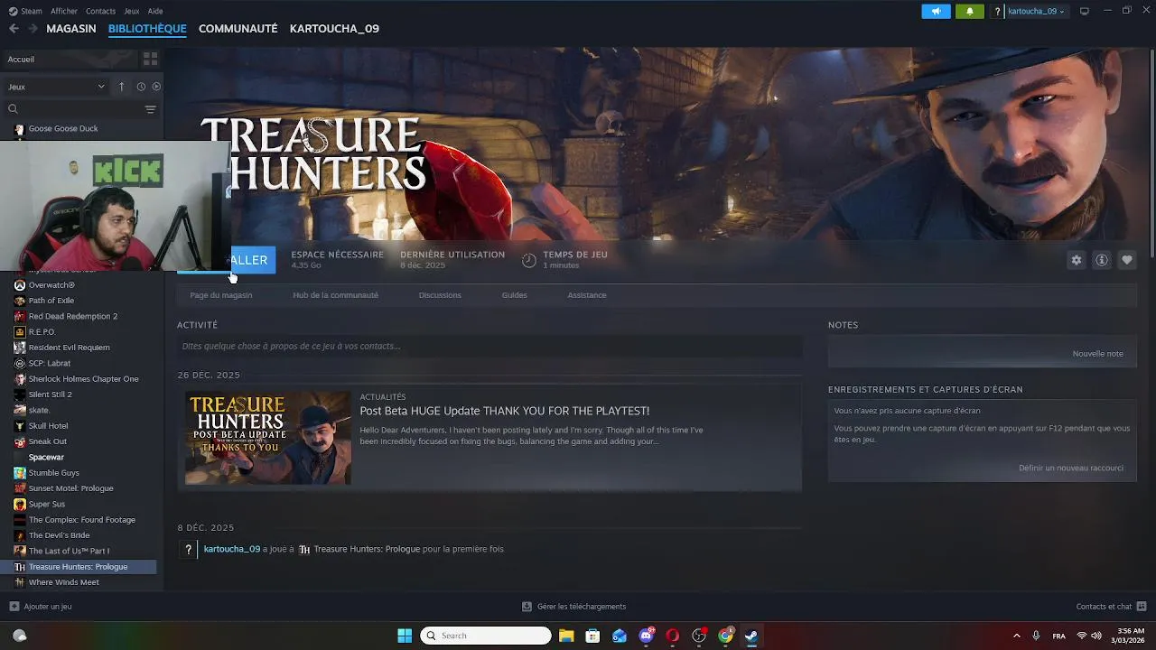1156x650 pixels.
Task: Show ready-to-play games using play icon
Action: [156, 87]
